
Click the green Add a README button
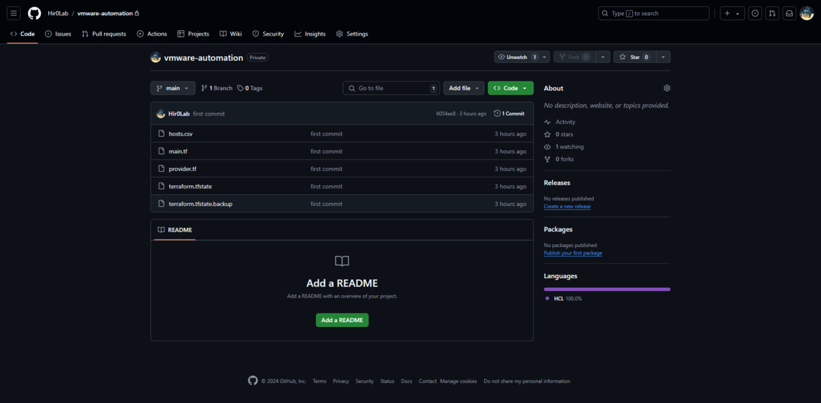click(x=342, y=320)
